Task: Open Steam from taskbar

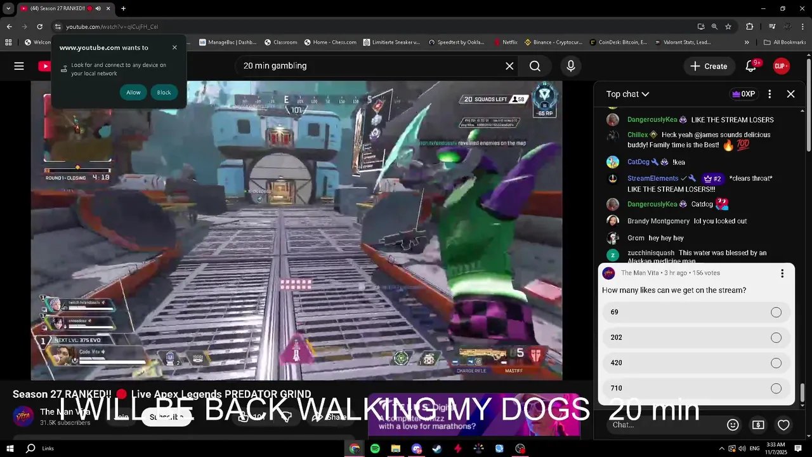Action: click(x=437, y=449)
